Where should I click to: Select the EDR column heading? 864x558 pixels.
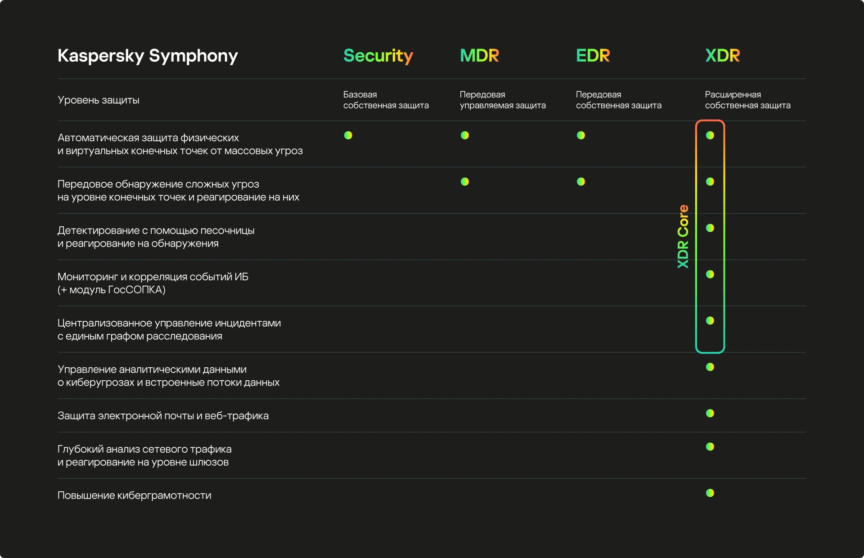(x=593, y=55)
